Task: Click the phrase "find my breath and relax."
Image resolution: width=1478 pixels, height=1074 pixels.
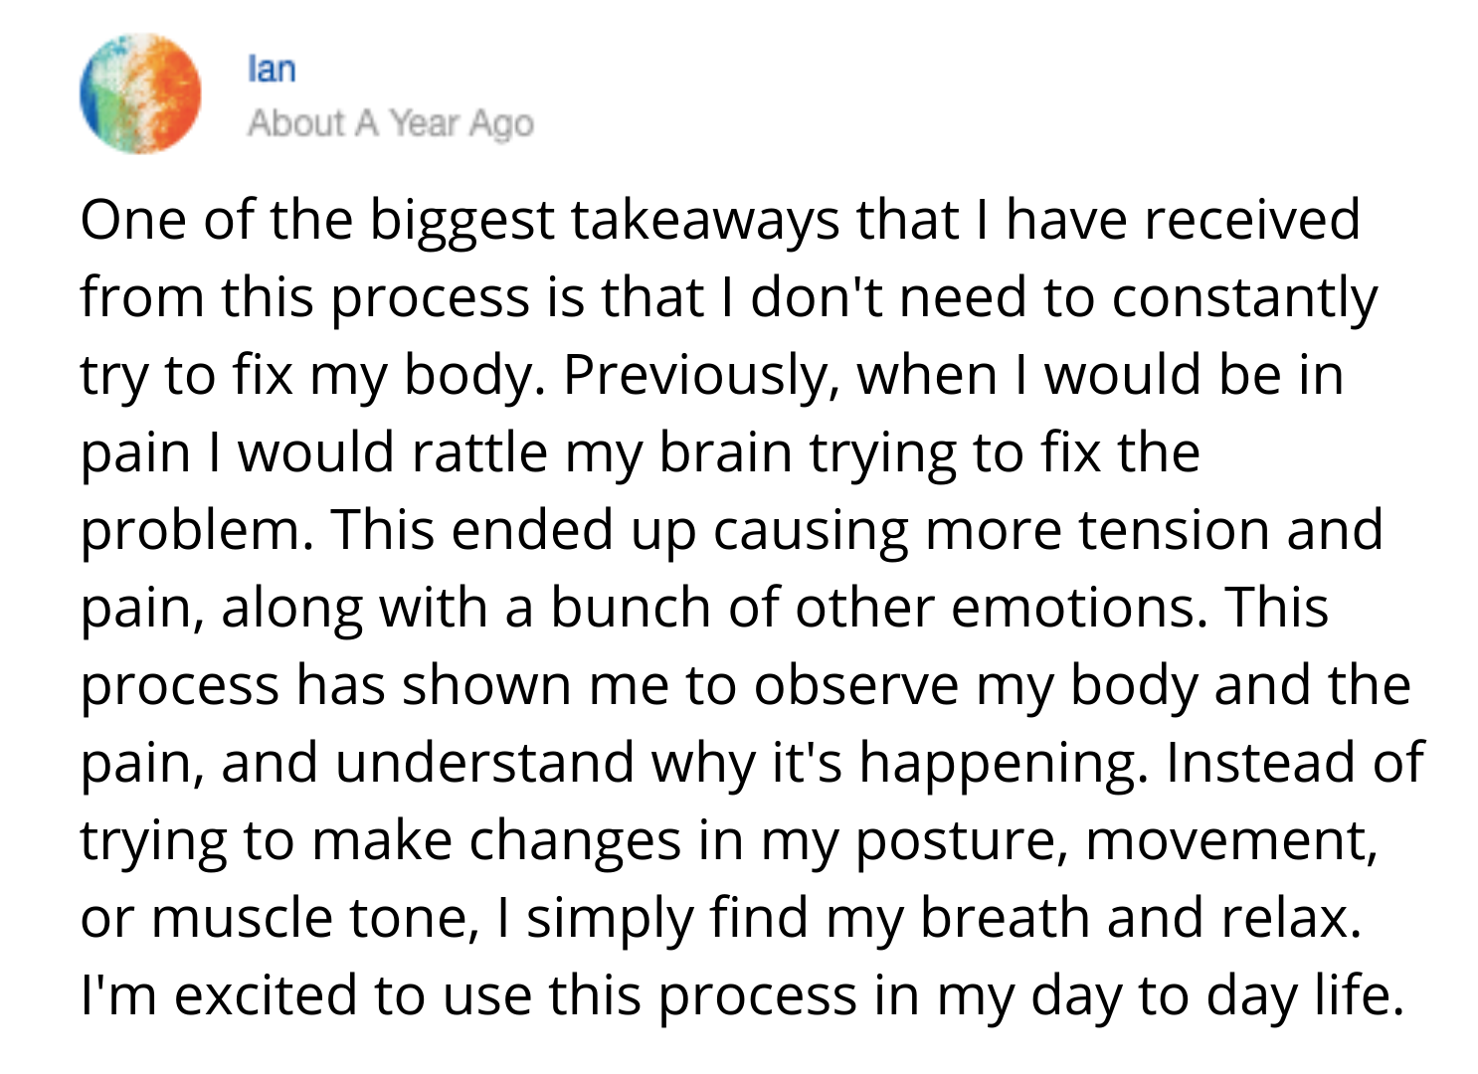Action: 1034,919
